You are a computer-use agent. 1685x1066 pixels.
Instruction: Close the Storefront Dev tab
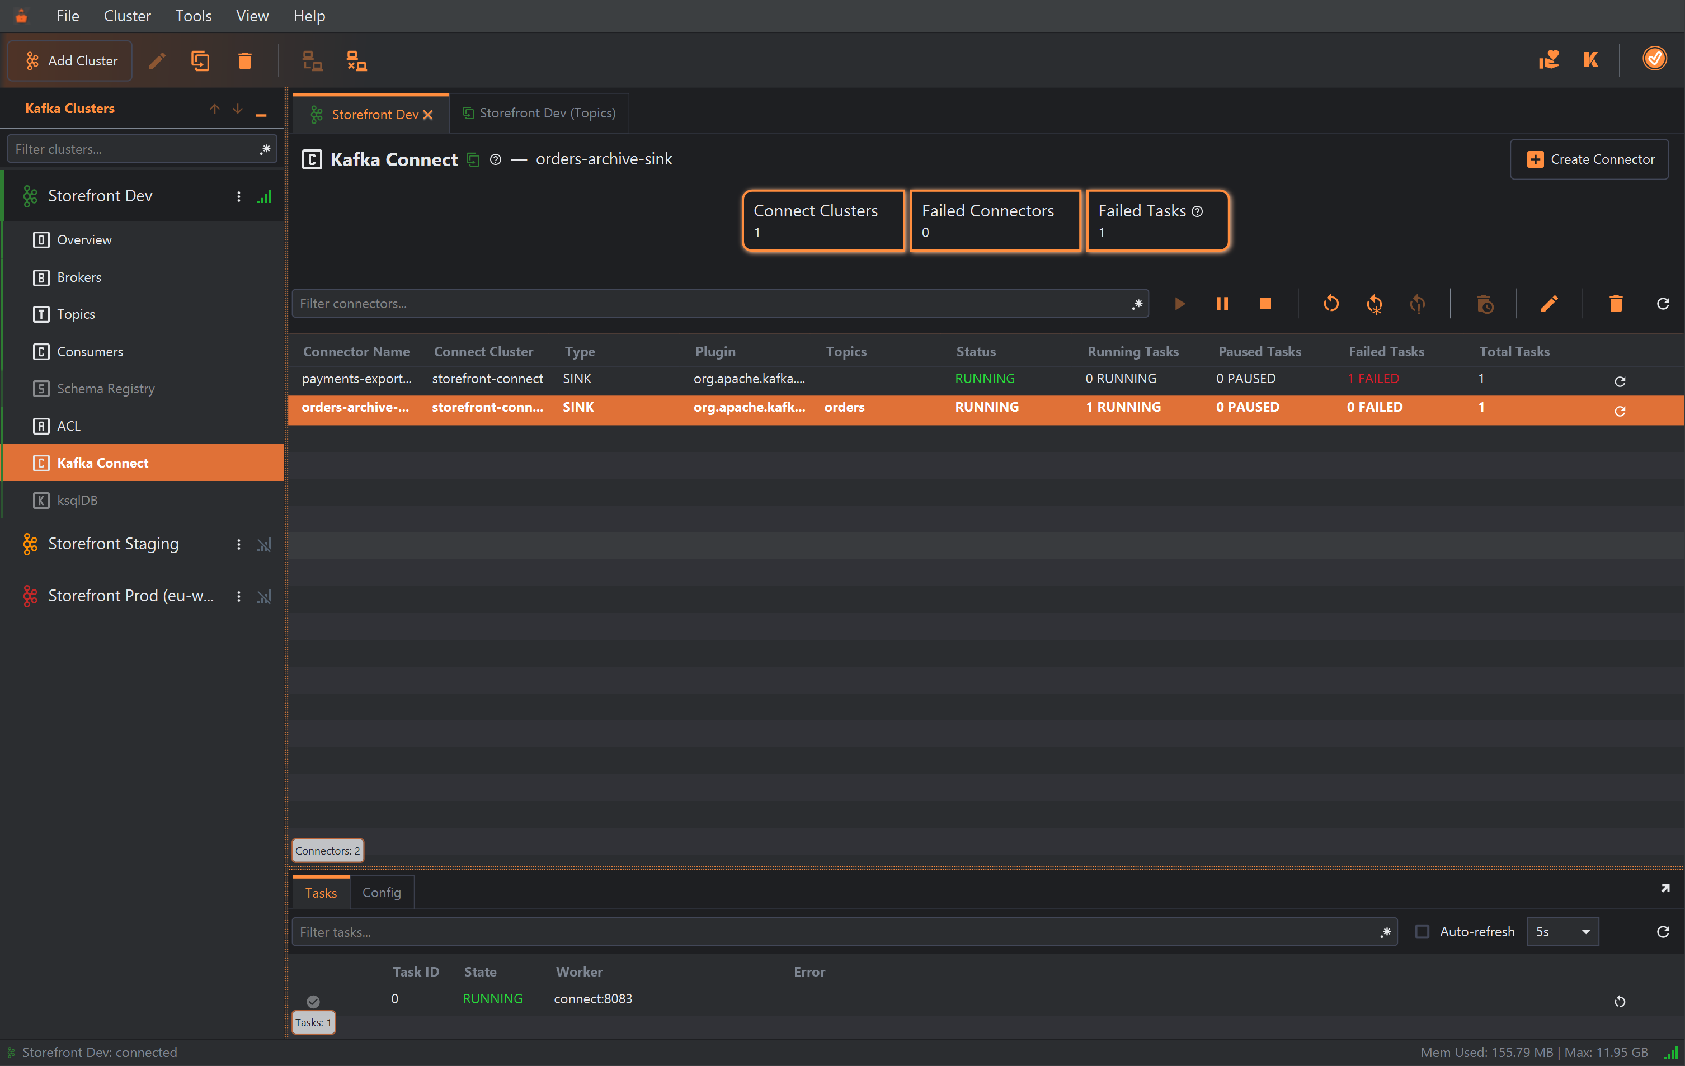click(x=427, y=115)
